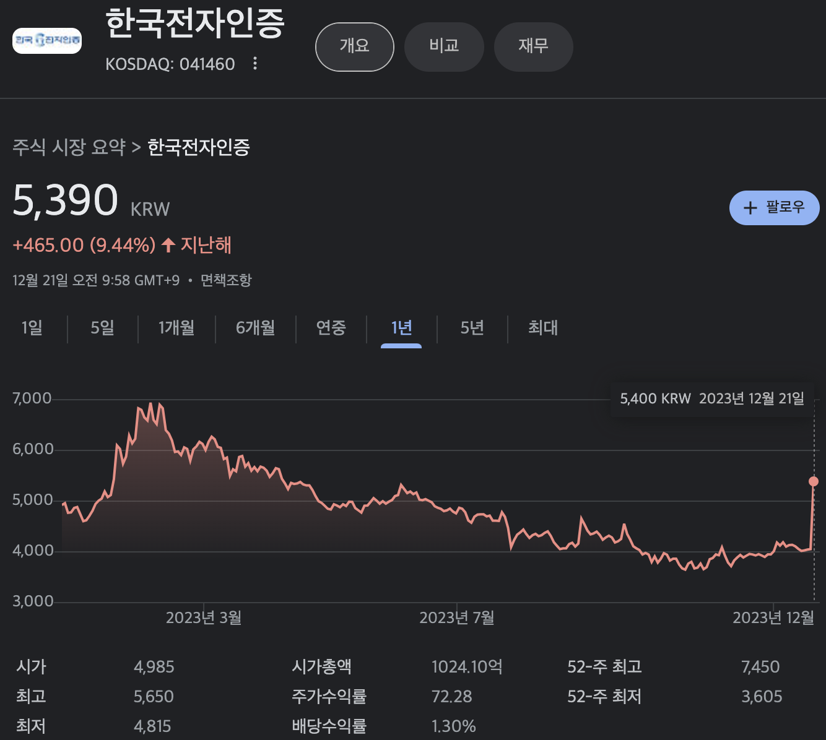Open the three-dot menu beside KOSDAQ: 041460
Viewport: 826px width, 740px height.
point(255,64)
